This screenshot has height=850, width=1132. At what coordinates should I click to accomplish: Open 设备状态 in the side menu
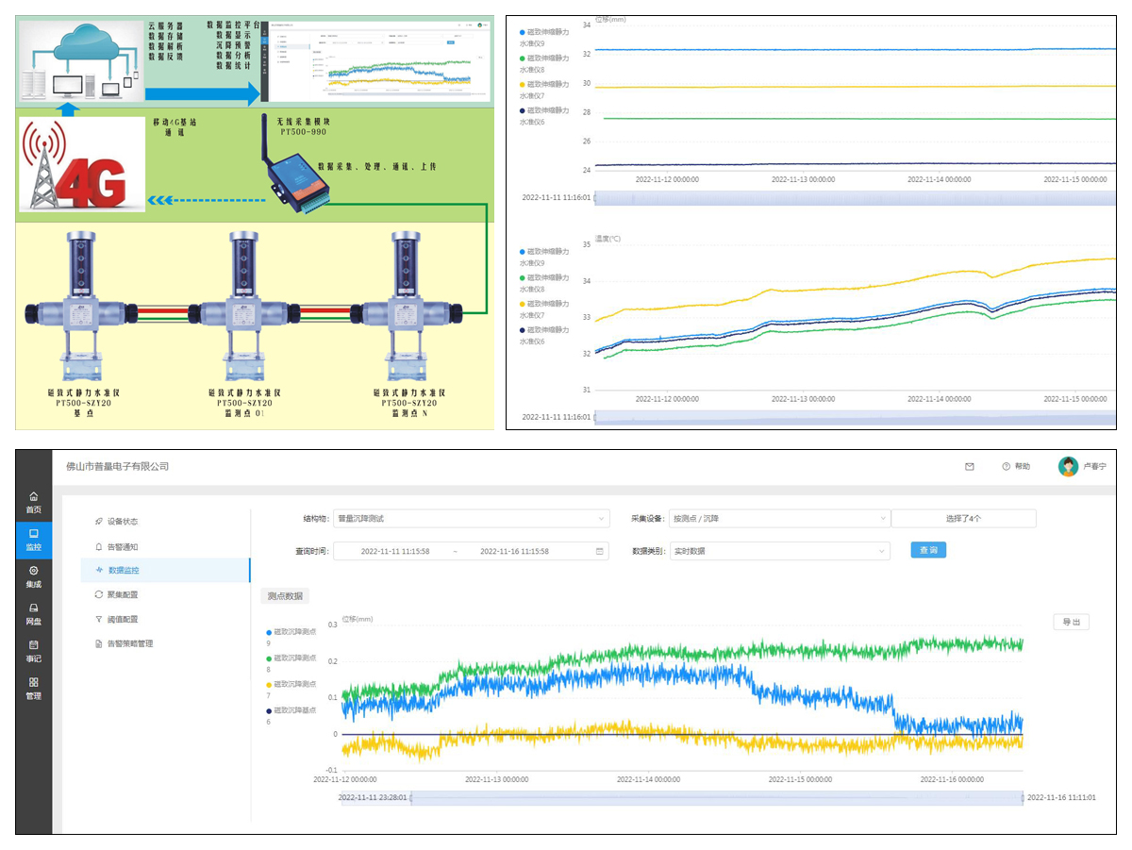(123, 521)
